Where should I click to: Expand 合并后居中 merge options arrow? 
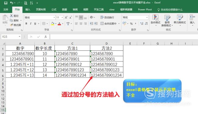119,24
